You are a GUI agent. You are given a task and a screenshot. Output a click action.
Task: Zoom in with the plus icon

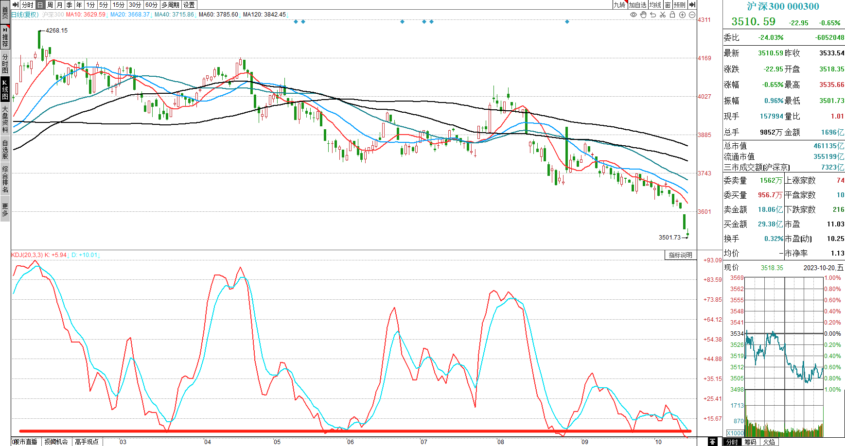coord(682,15)
